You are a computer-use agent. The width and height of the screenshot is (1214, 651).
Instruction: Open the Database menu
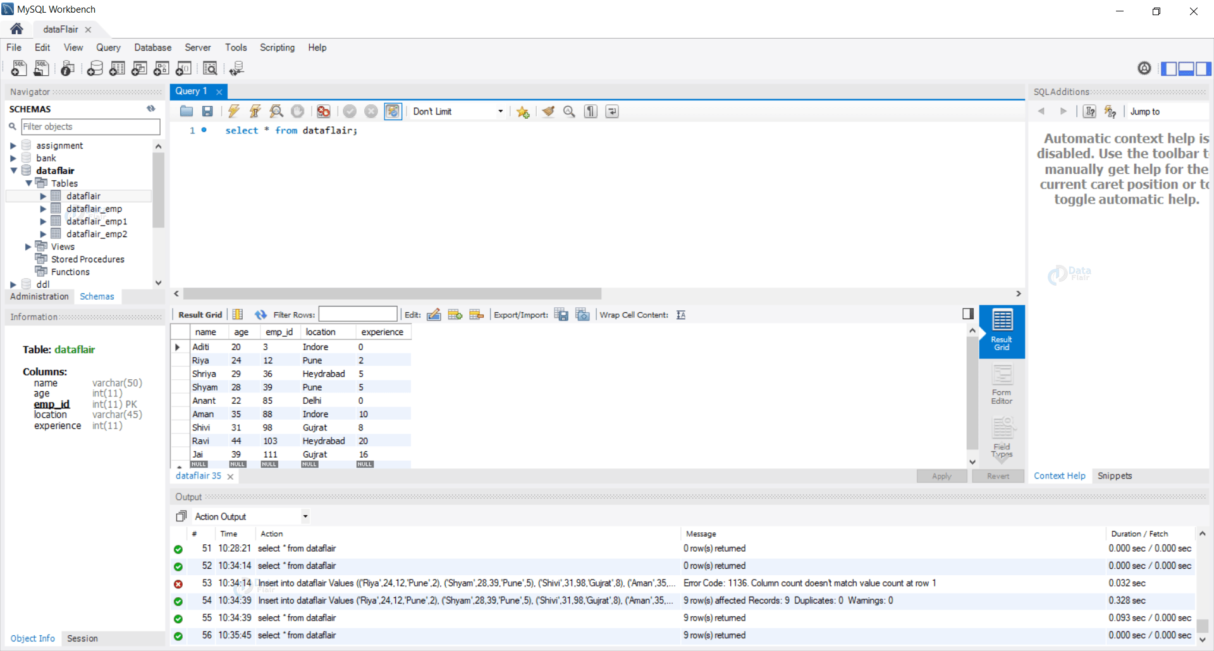pos(152,47)
